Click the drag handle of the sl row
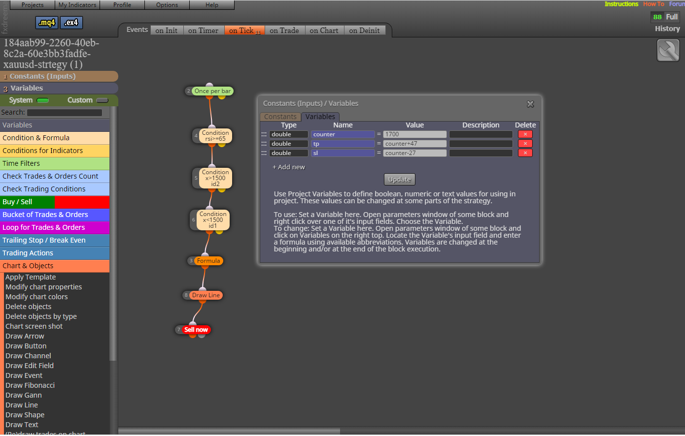 pos(264,153)
